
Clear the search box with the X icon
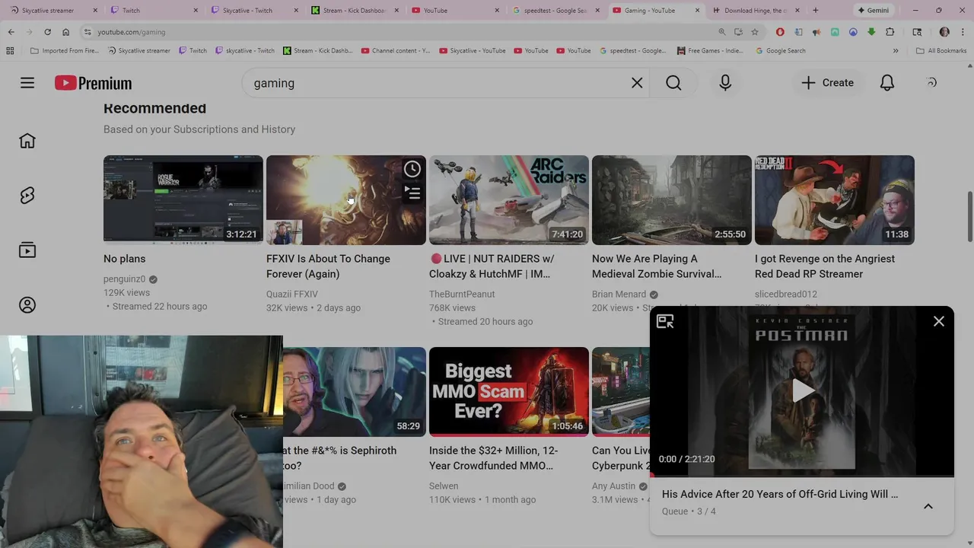[637, 83]
